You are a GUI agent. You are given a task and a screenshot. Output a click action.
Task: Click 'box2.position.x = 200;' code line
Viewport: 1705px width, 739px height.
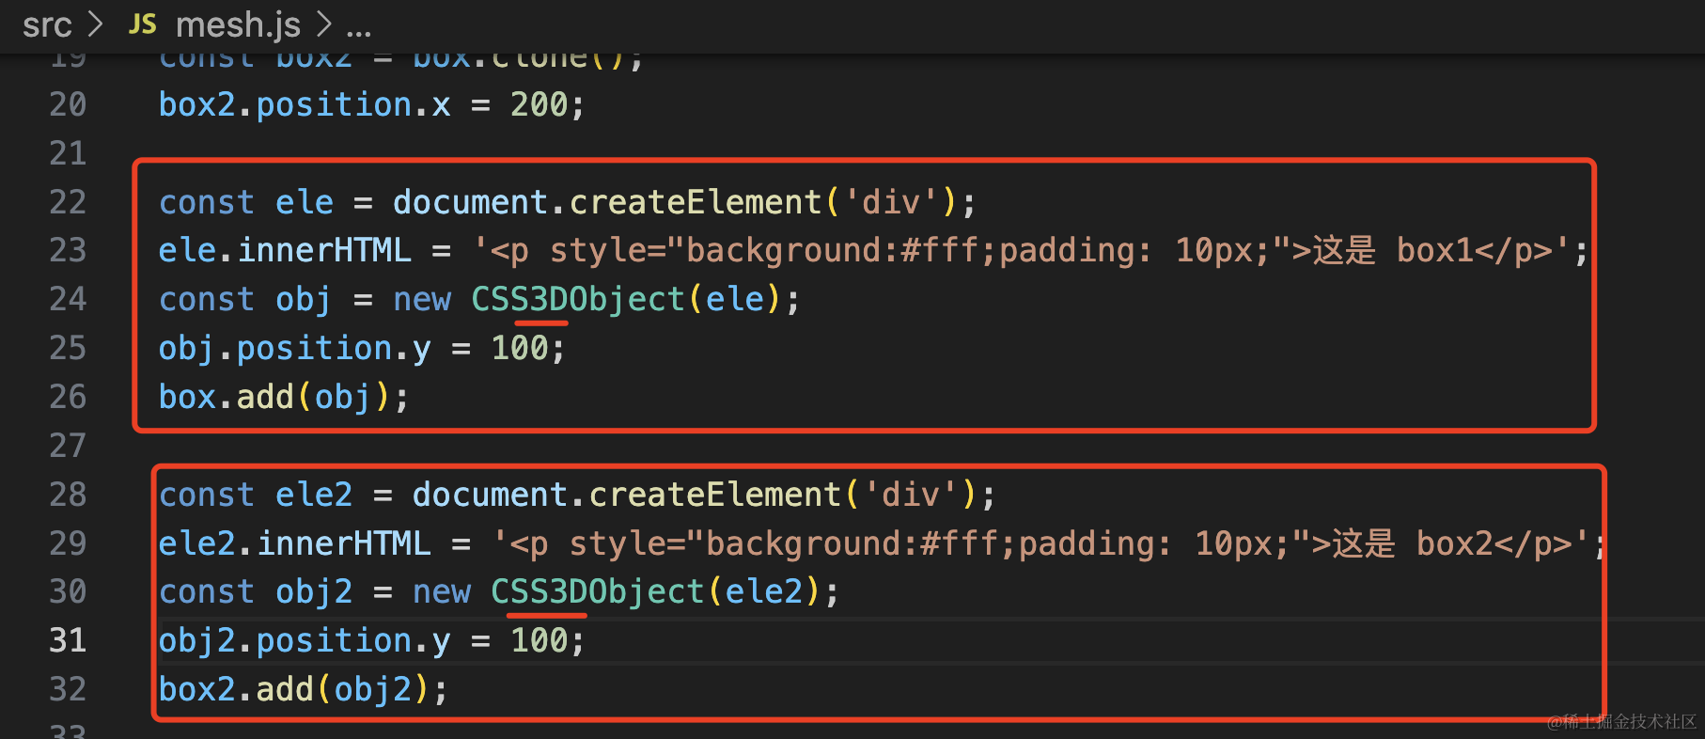pos(372,104)
